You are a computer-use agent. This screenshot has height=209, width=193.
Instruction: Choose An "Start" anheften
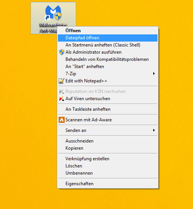[x=107, y=67]
